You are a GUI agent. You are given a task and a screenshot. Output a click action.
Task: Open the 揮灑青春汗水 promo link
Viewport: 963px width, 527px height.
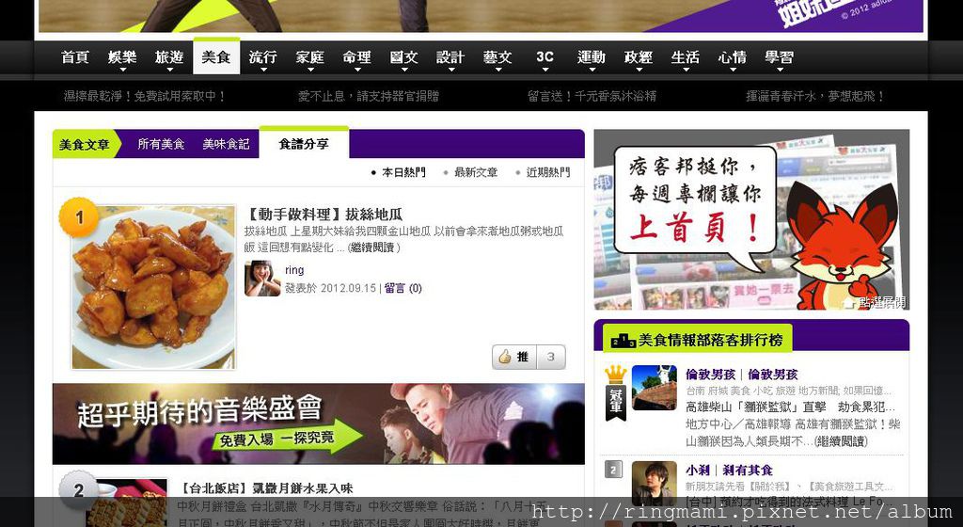[815, 96]
